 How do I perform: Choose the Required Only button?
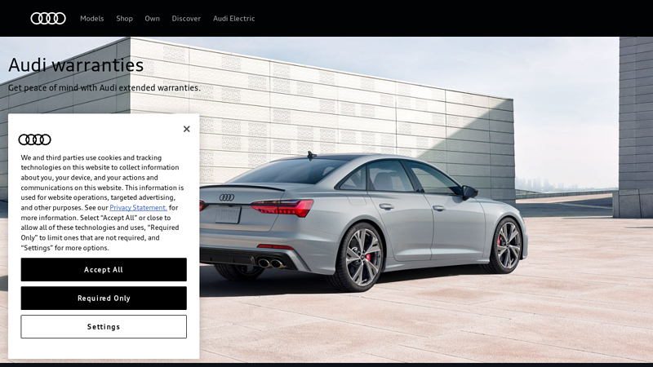coord(104,298)
